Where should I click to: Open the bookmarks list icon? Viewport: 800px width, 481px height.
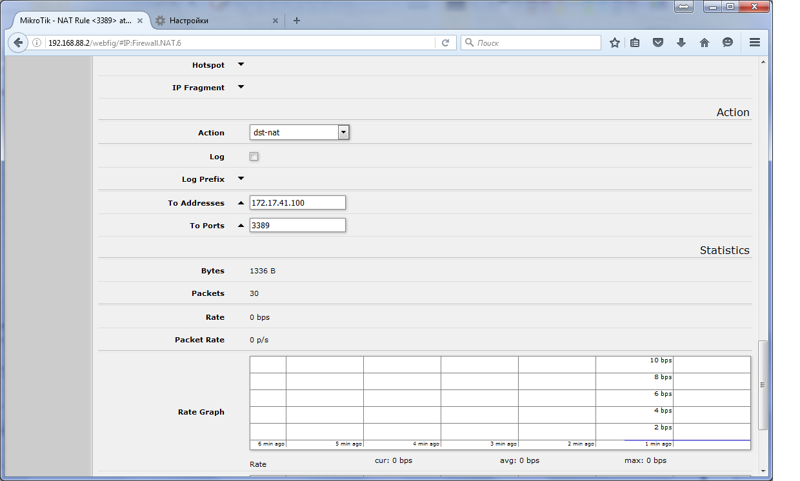635,43
